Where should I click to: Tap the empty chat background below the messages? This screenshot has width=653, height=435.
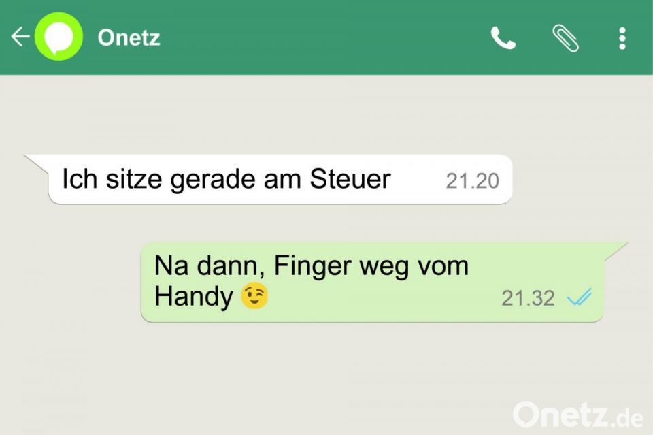(x=292, y=375)
